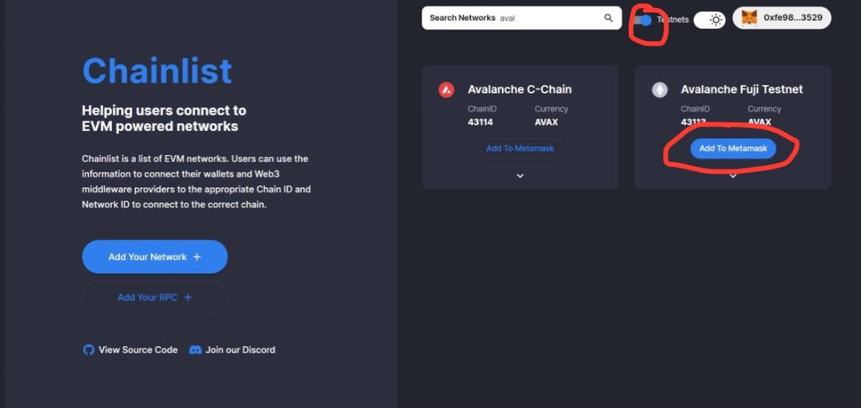
Task: Click the Discord icon beside Join our Discord
Action: pyautogui.click(x=195, y=350)
